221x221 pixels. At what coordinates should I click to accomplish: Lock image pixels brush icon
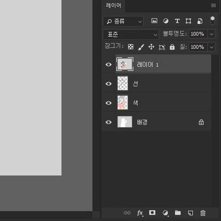coord(141,47)
